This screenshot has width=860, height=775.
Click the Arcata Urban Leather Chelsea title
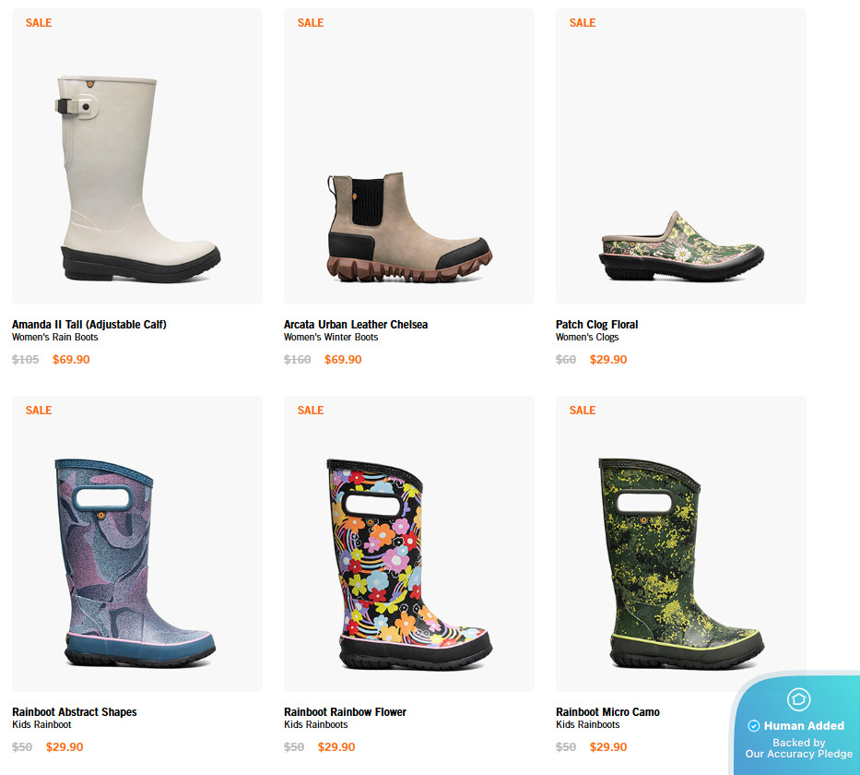pyautogui.click(x=356, y=325)
